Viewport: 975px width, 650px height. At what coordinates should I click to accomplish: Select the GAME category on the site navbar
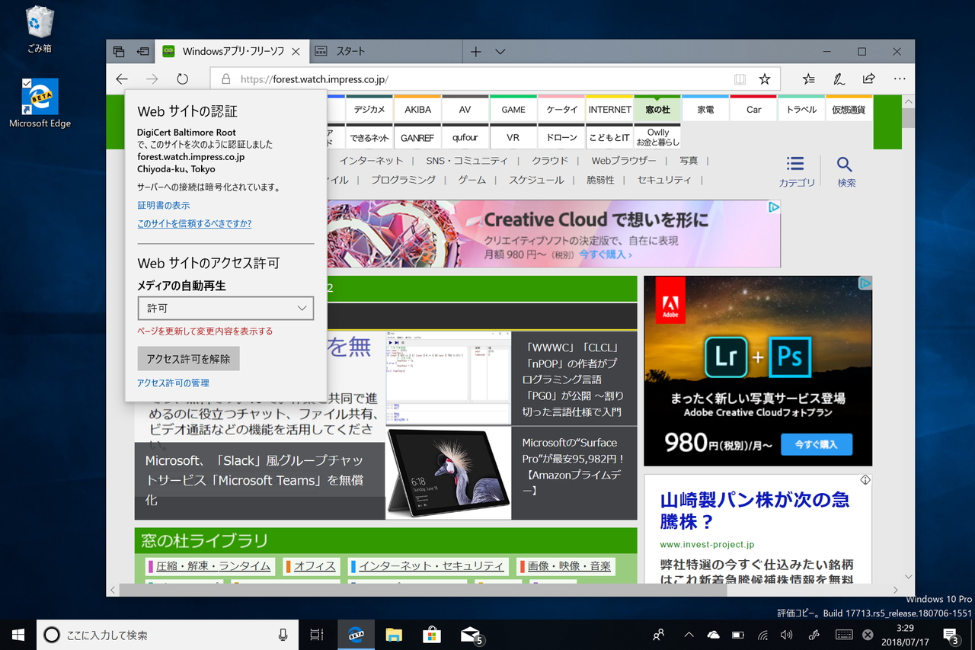(x=513, y=109)
